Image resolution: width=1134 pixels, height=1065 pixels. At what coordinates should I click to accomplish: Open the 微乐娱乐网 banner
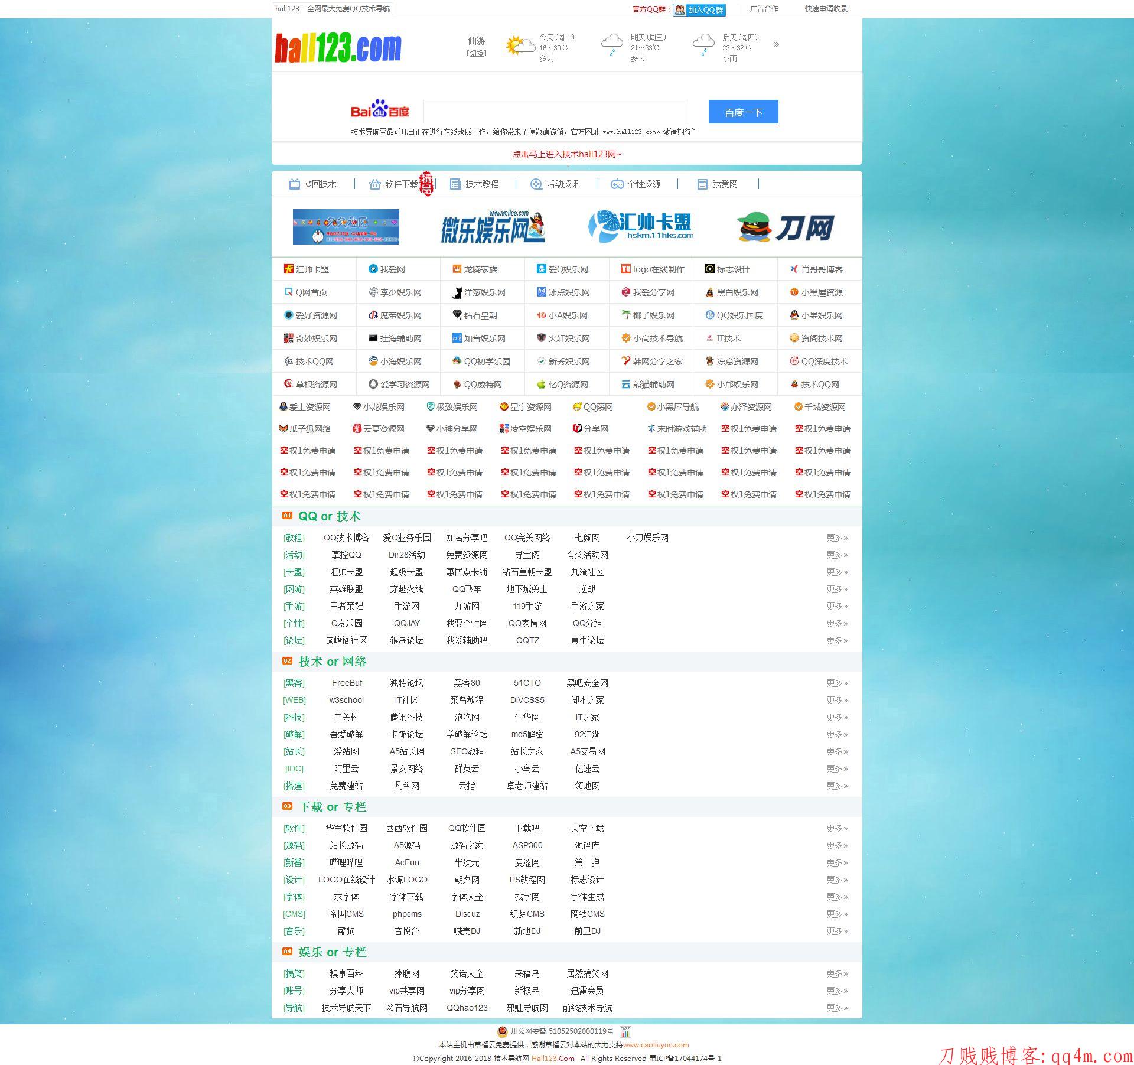(x=493, y=227)
